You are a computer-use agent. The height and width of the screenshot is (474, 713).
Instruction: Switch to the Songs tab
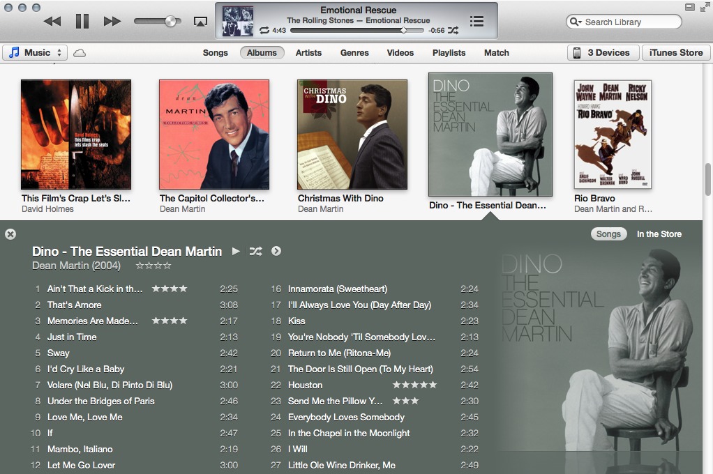215,53
